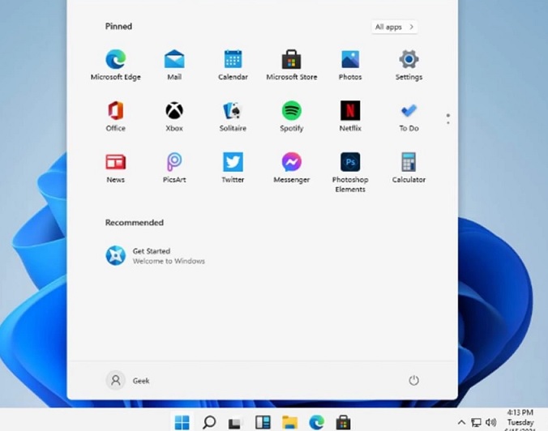Click the All apps button
The width and height of the screenshot is (548, 431).
[x=395, y=27]
